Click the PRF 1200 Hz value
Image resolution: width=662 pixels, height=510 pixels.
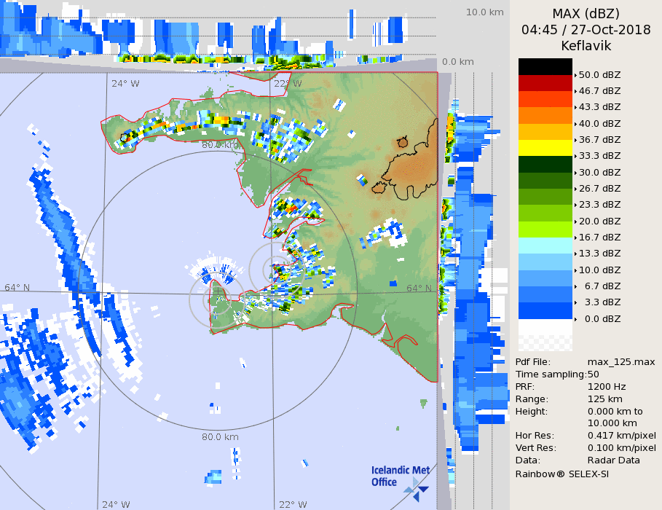coord(607,387)
